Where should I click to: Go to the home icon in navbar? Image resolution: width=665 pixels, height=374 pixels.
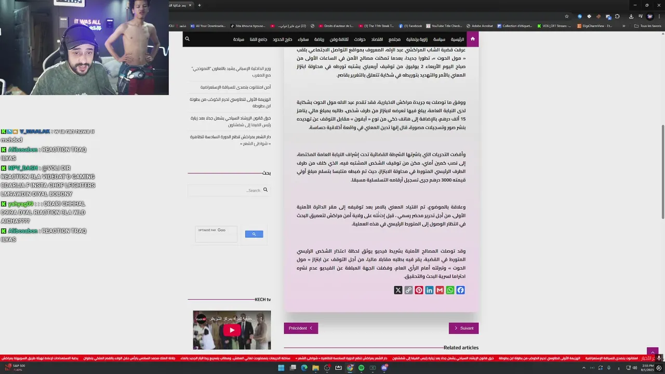pos(472,39)
